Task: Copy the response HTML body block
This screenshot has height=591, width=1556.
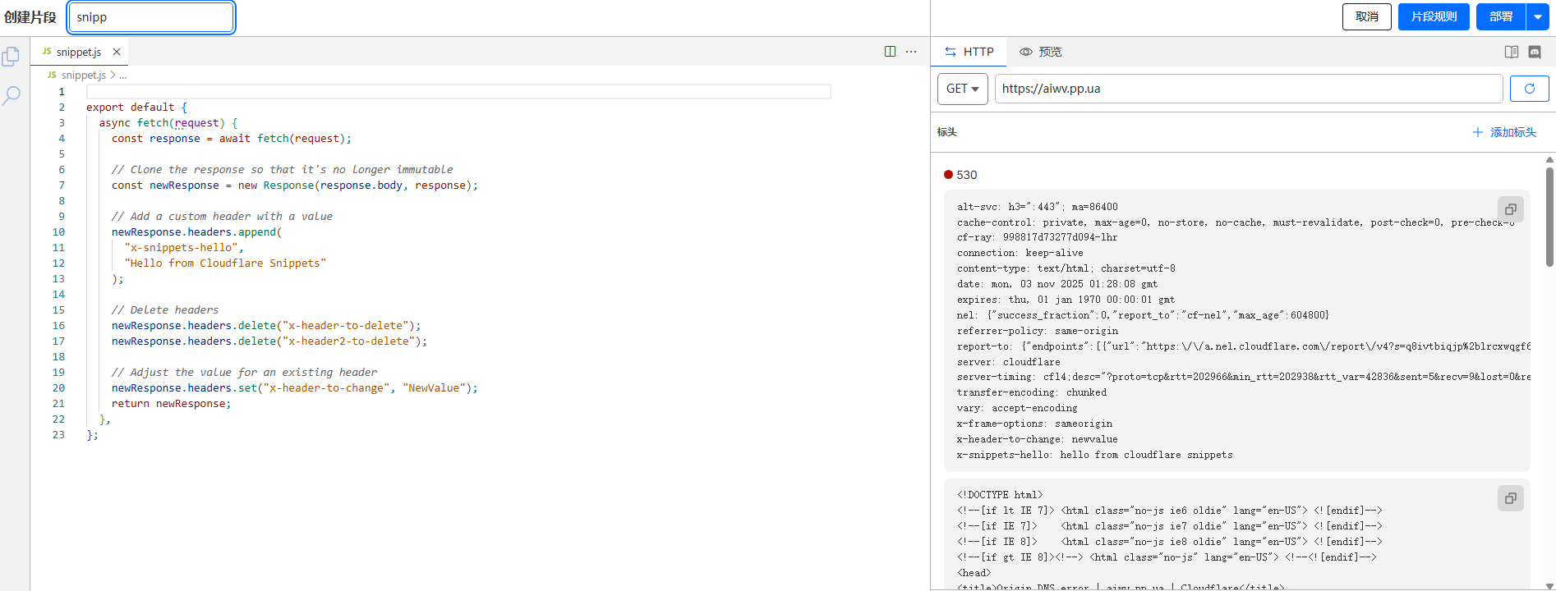Action: pos(1510,498)
